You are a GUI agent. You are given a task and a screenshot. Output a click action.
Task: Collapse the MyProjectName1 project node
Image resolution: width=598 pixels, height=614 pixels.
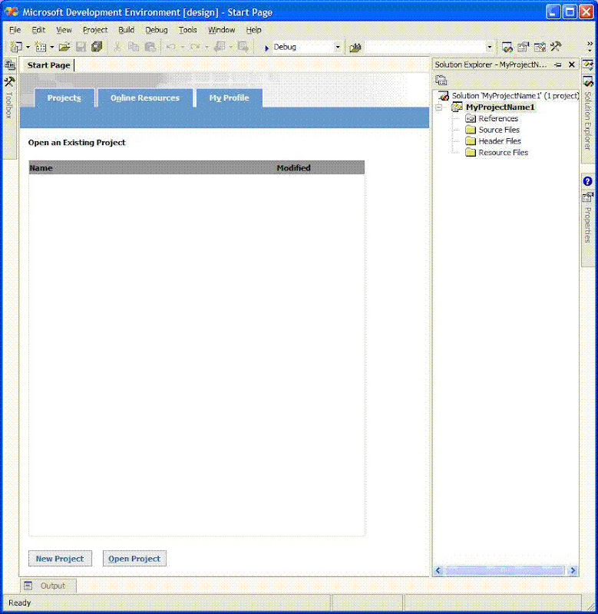click(x=439, y=107)
